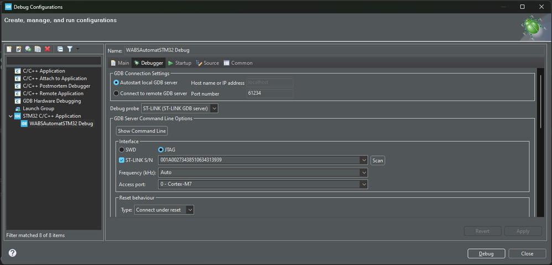Switch to the Debugger tab
552x265 pixels.
[149, 63]
